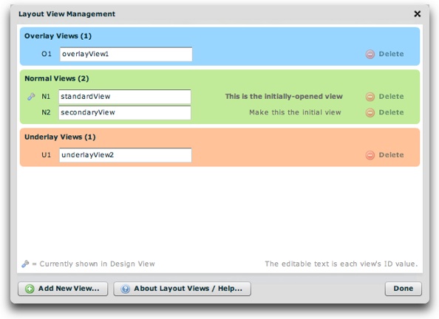439x319 pixels.
Task: Edit the underlayView2 ID field
Action: tap(126, 155)
